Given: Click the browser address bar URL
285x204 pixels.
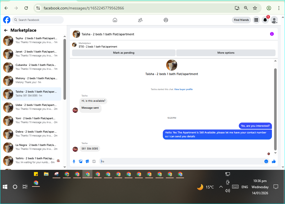Looking at the screenshot, I should (84, 8).
